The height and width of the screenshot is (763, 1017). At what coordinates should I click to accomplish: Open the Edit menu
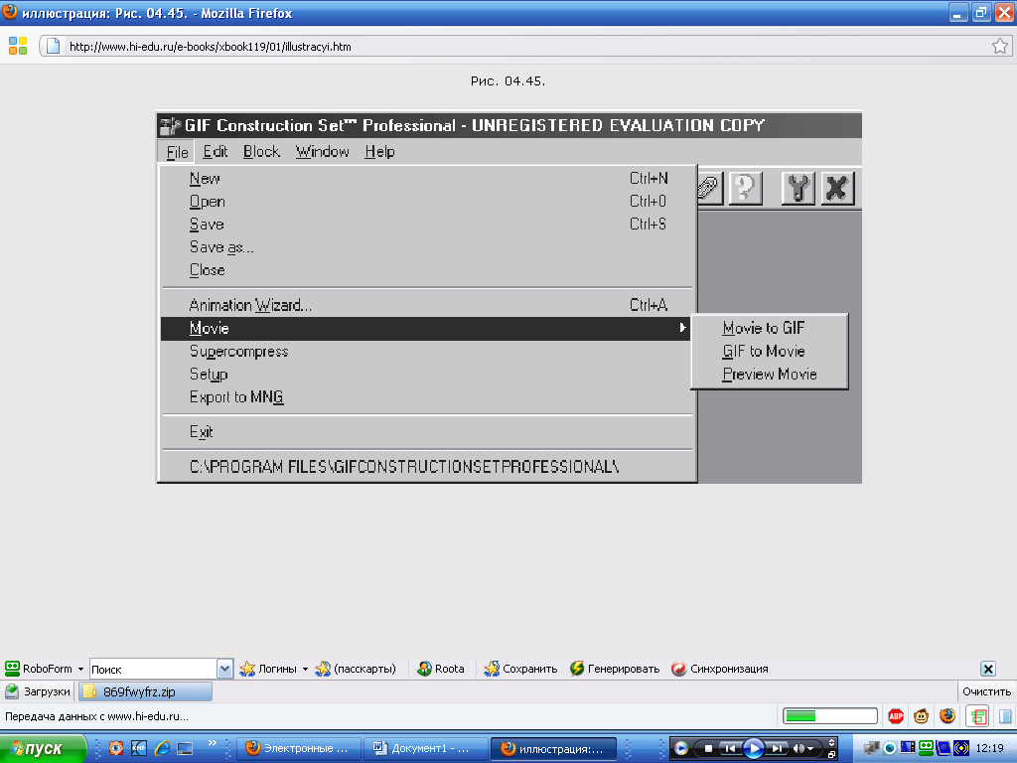(215, 152)
